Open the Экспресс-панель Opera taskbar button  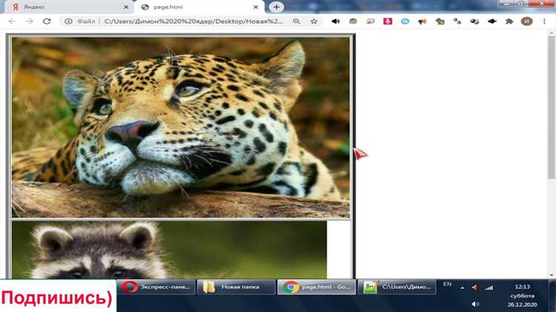tap(156, 287)
